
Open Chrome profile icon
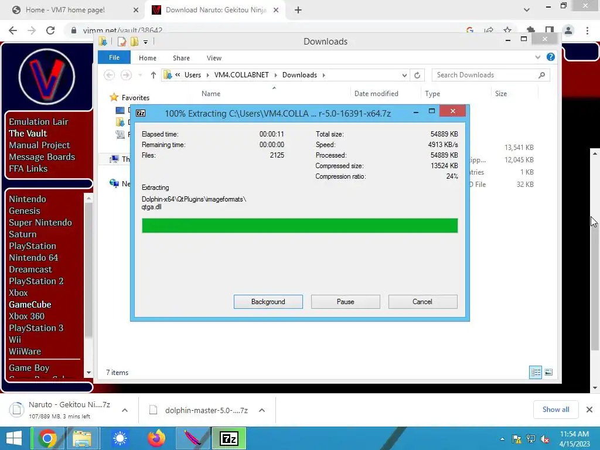point(568,30)
